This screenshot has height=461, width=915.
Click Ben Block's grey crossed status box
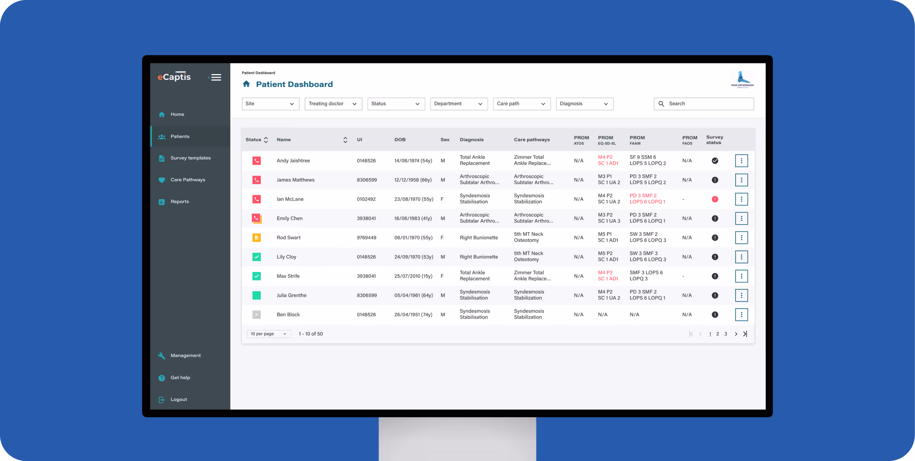coord(257,315)
